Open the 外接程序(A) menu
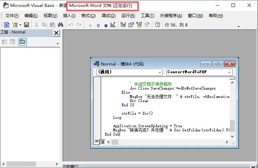This screenshot has width=258, height=168. click(171, 16)
